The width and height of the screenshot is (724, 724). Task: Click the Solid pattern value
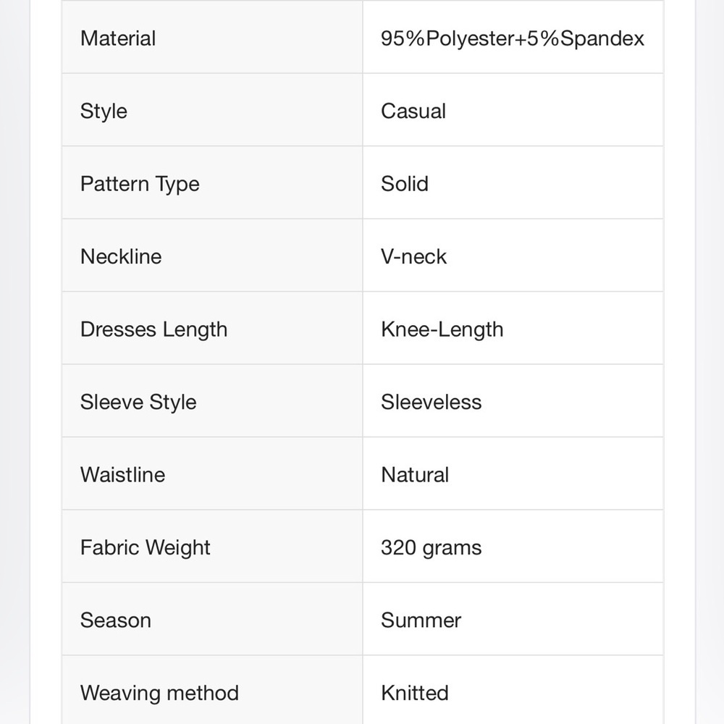click(x=405, y=184)
